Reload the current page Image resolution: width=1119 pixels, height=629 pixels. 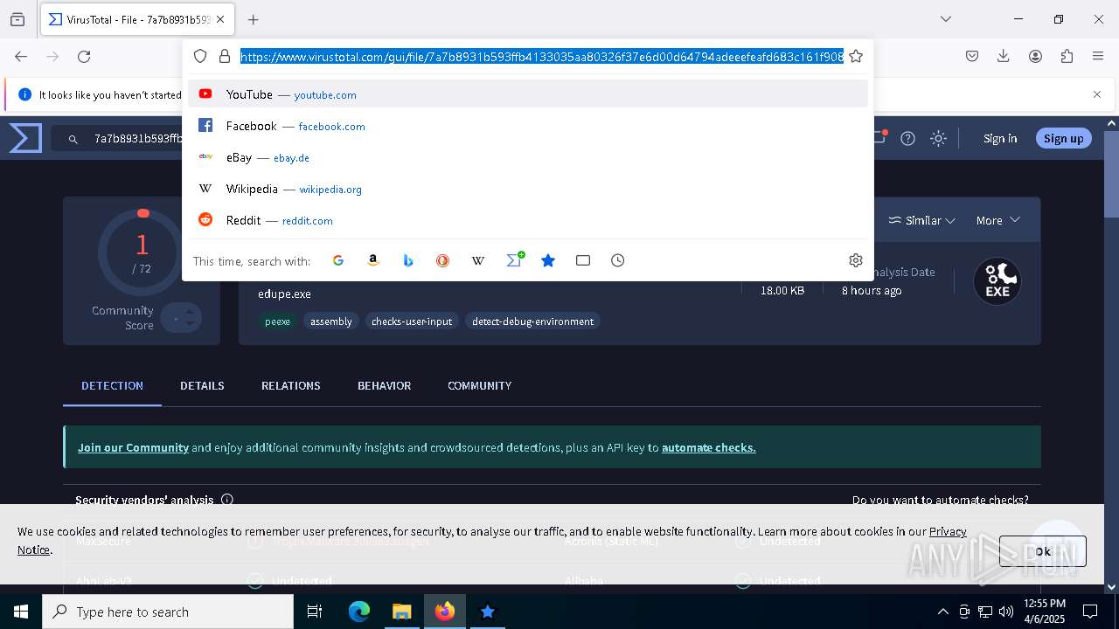[x=84, y=56]
